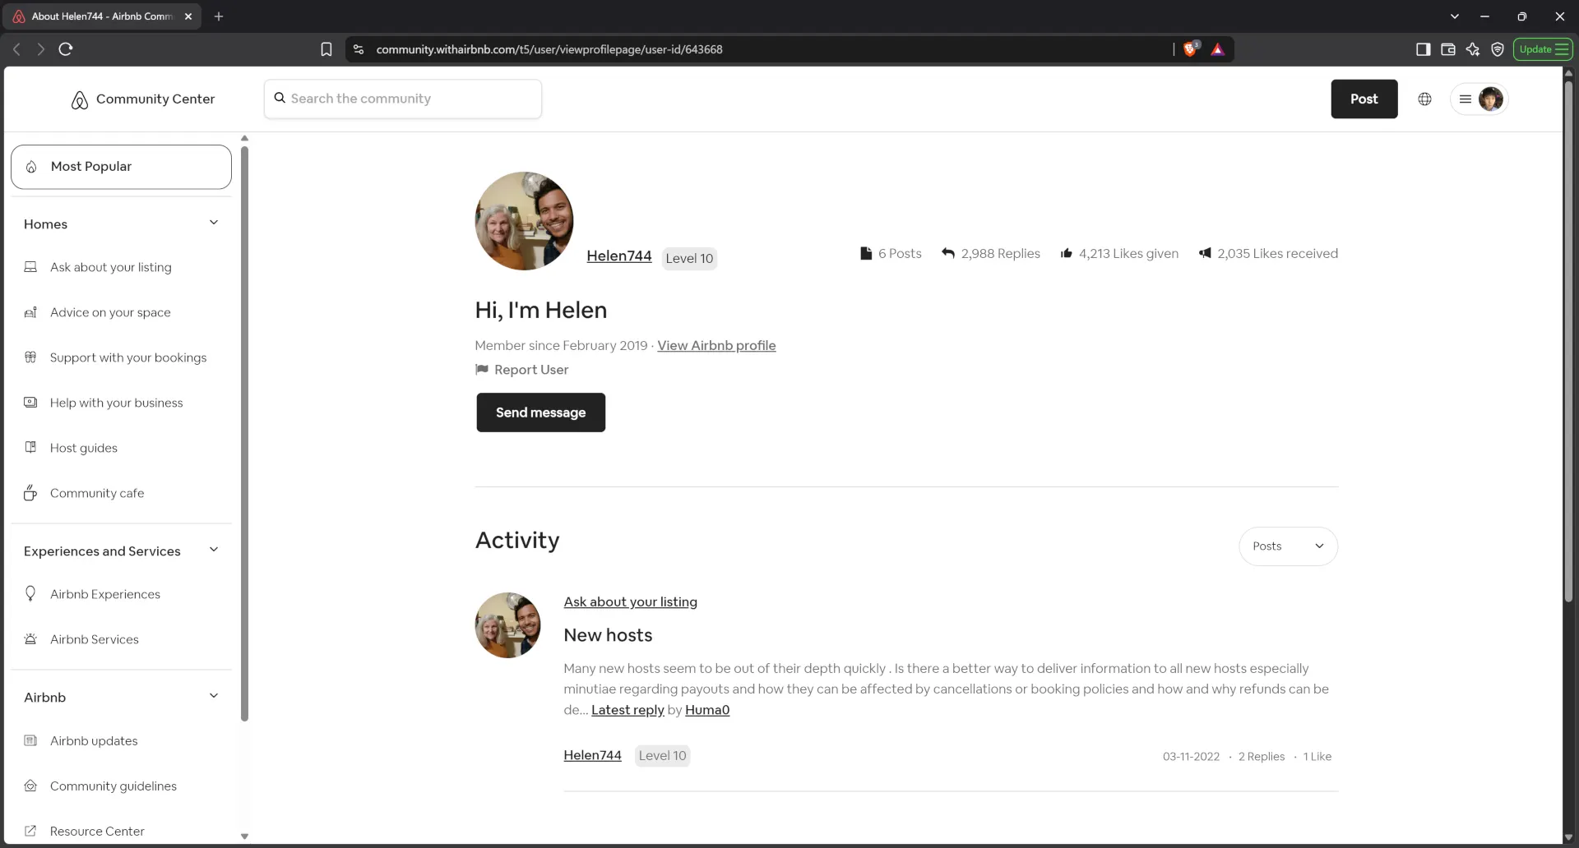This screenshot has width=1579, height=848.
Task: Select Most Popular in sidebar
Action: click(x=121, y=167)
